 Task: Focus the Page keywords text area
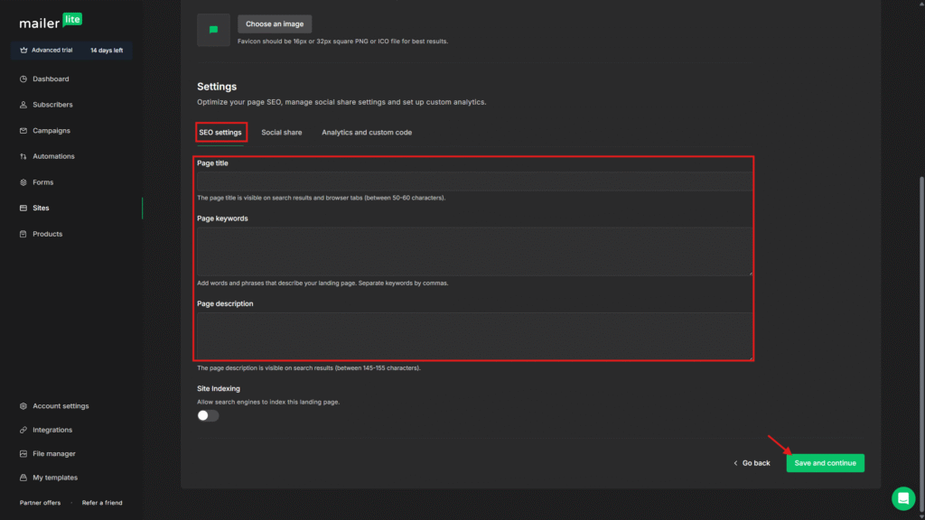pyautogui.click(x=474, y=251)
